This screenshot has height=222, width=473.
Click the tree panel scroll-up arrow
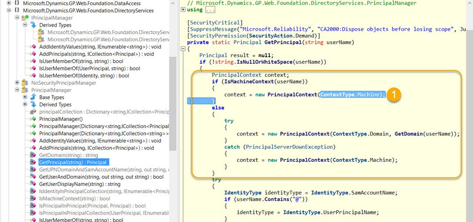[x=173, y=3]
